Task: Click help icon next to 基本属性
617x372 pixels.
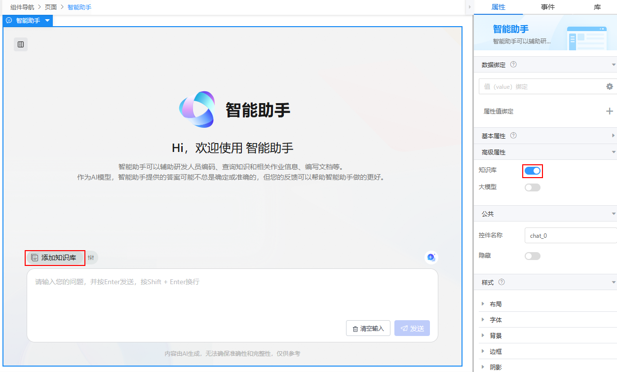Action: 513,136
